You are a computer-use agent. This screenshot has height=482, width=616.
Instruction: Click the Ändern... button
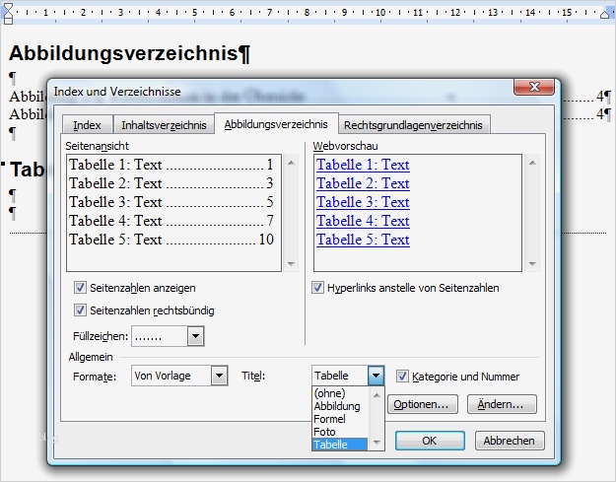tap(502, 404)
